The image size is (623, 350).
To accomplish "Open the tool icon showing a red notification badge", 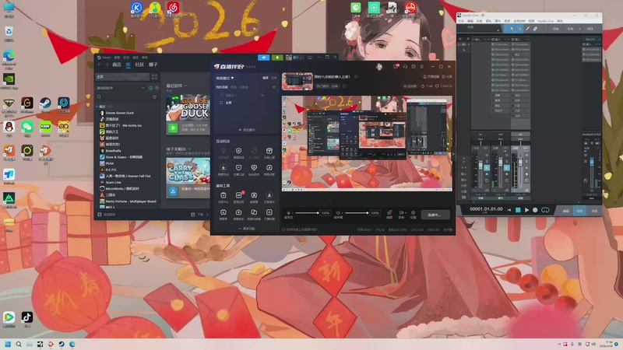I will pos(239,195).
